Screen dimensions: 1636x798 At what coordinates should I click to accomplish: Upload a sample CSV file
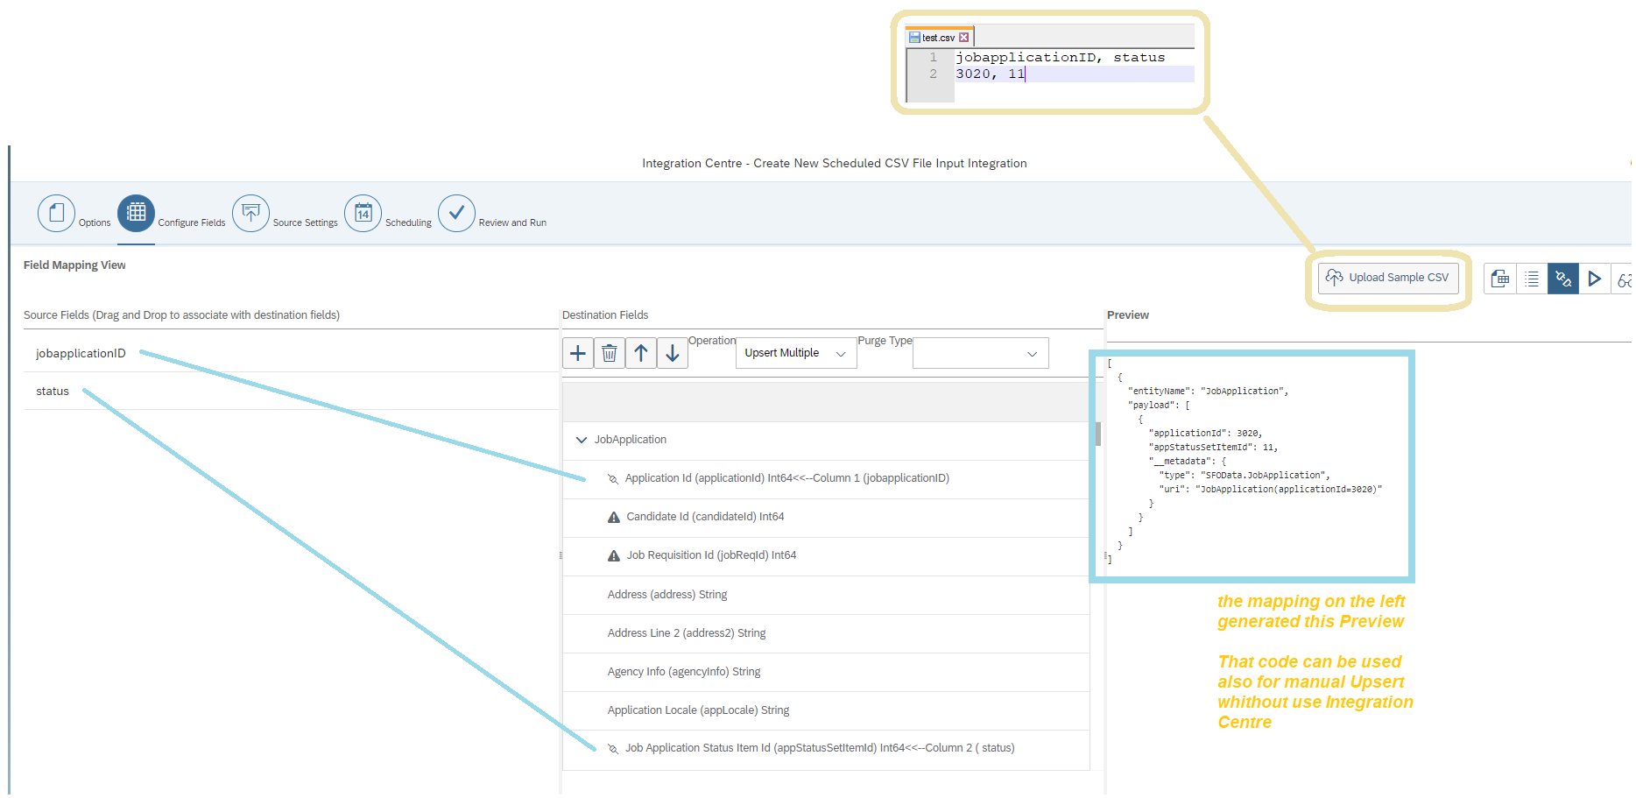1388,278
